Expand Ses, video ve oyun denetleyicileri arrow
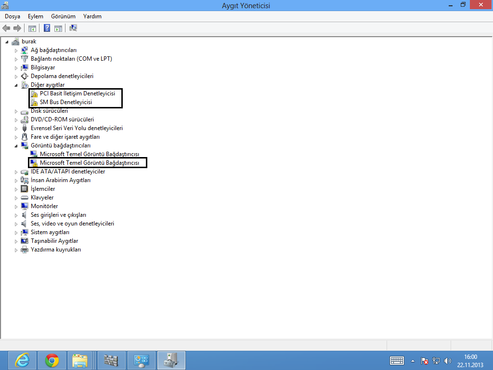The width and height of the screenshot is (493, 370). pyautogui.click(x=16, y=224)
